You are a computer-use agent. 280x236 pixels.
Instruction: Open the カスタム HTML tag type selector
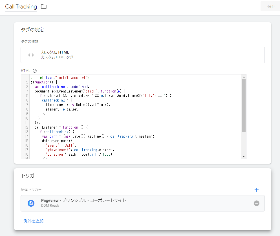[142, 55]
